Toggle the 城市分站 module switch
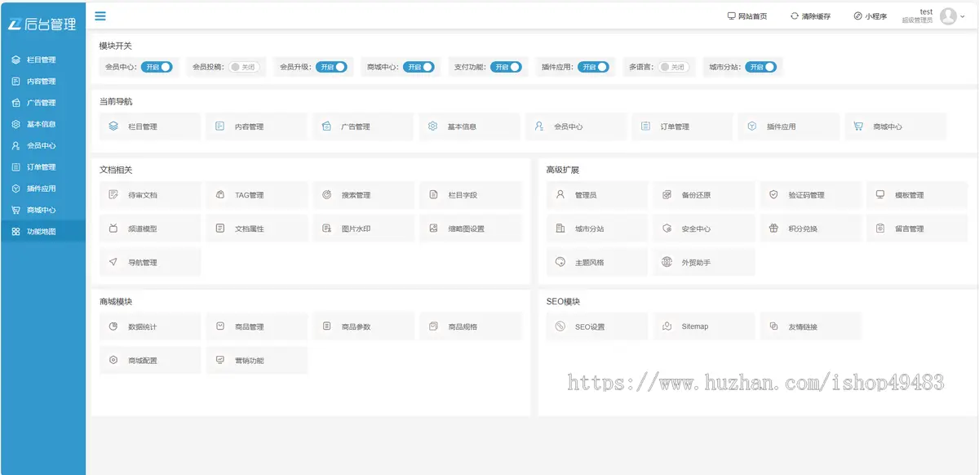 [x=760, y=67]
